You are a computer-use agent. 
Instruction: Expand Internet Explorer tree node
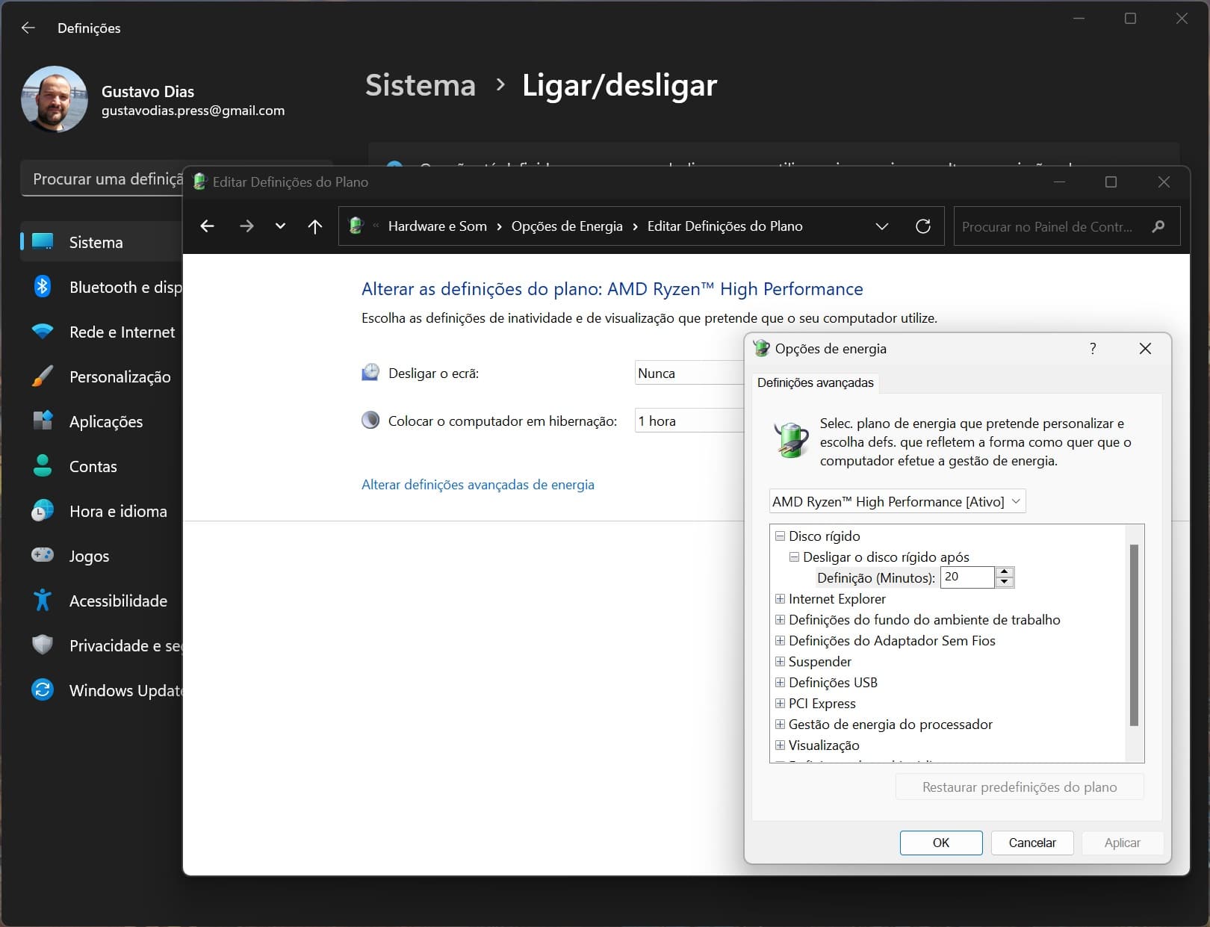780,598
